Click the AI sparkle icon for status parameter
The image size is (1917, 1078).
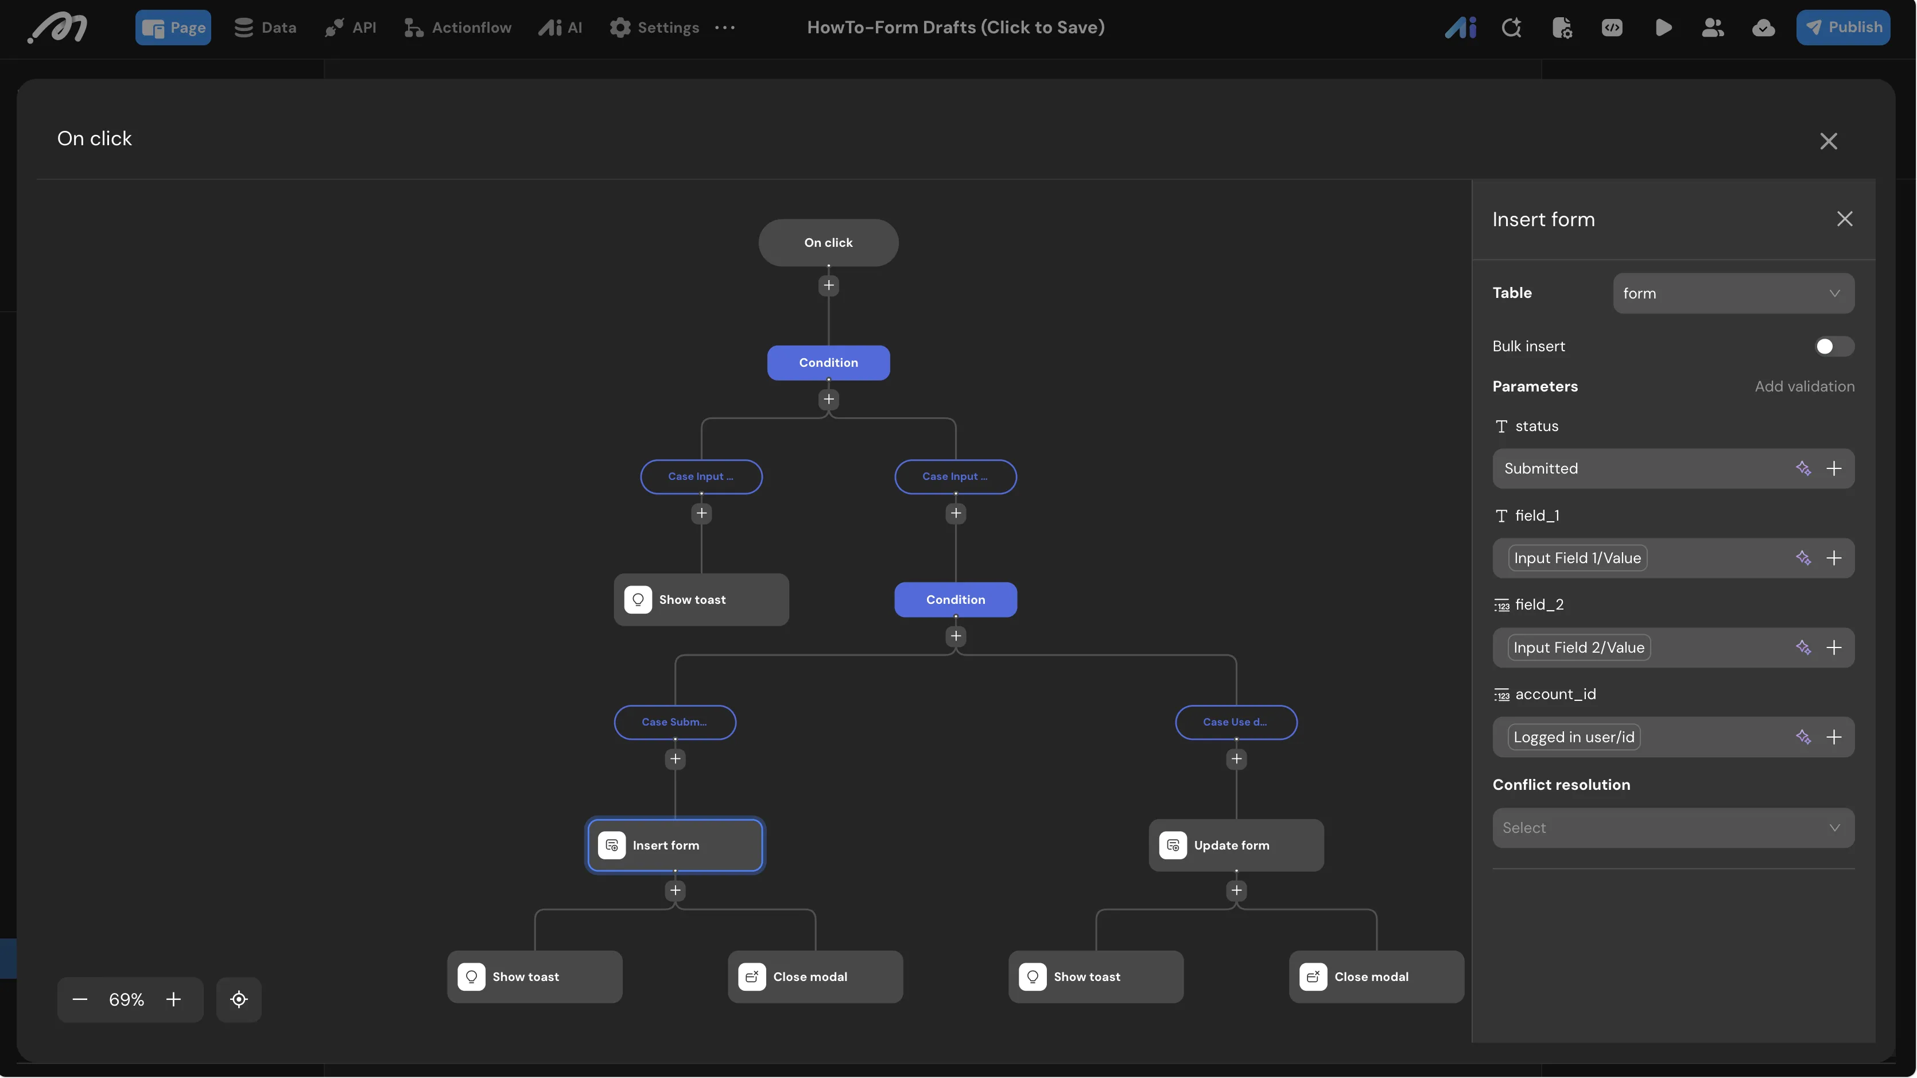(1803, 468)
